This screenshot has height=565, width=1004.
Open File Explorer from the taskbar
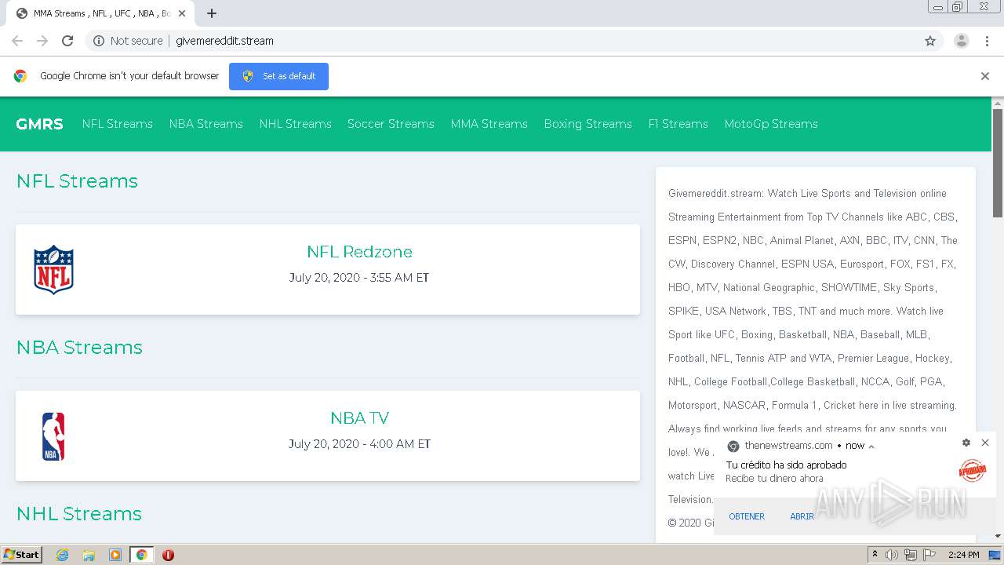[89, 555]
